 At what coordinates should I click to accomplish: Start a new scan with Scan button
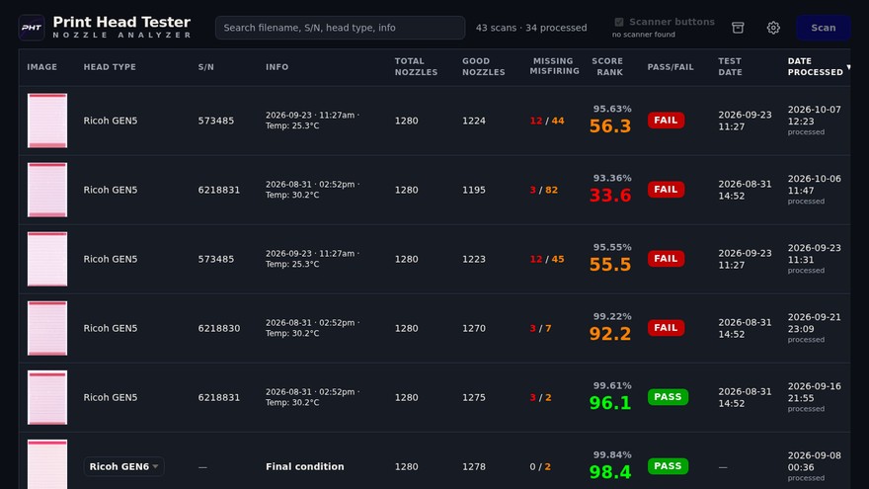click(823, 28)
